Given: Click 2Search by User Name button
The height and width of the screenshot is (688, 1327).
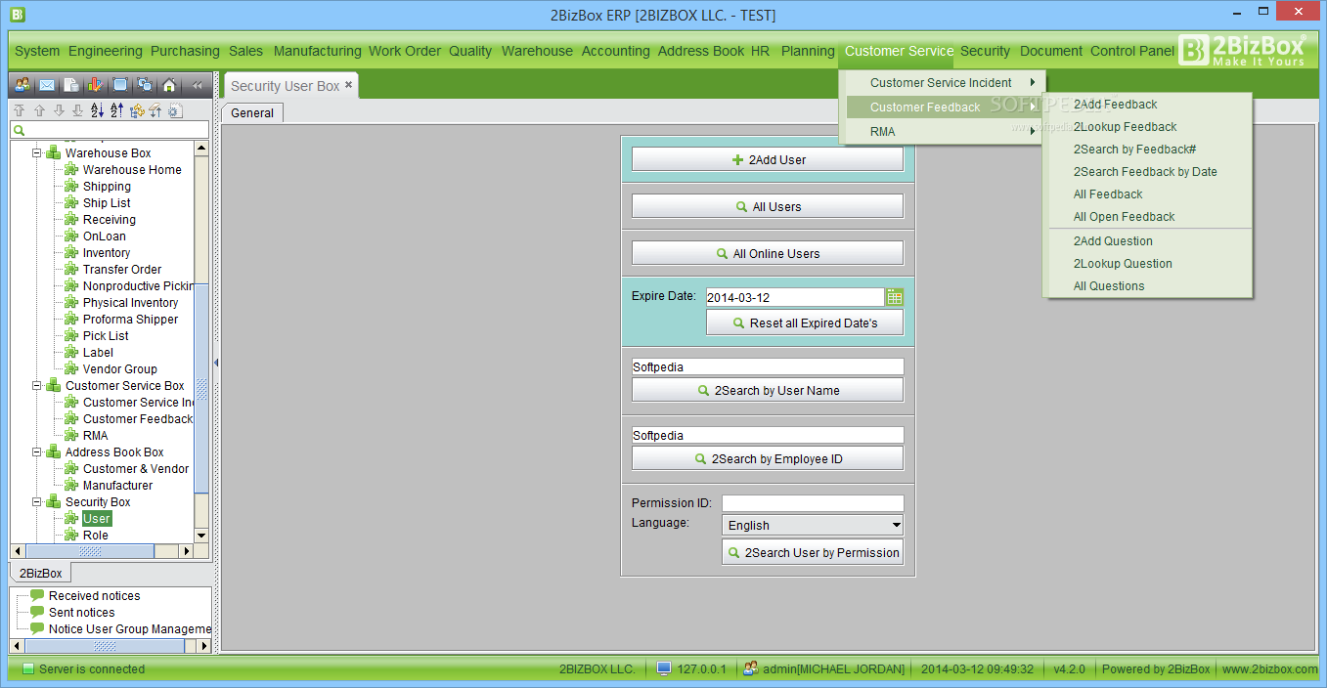Looking at the screenshot, I should (768, 390).
